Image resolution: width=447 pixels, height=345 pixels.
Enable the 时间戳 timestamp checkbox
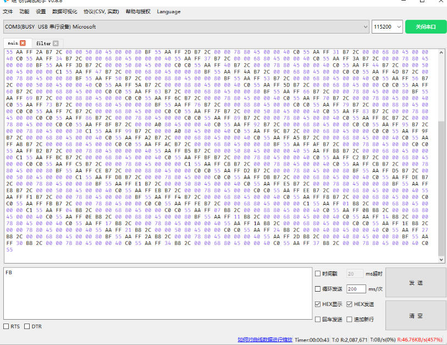(x=318, y=273)
